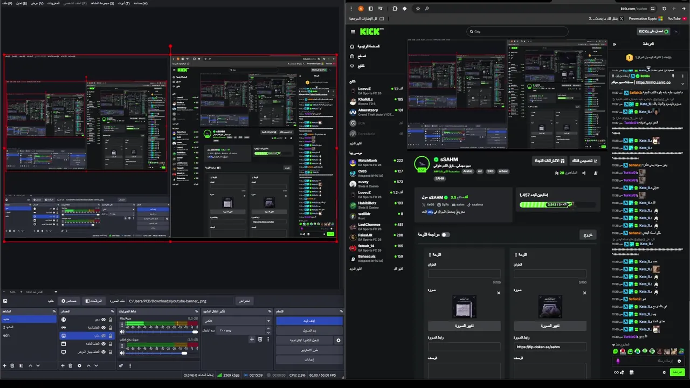Toggle visibility of last source row

coord(103,351)
